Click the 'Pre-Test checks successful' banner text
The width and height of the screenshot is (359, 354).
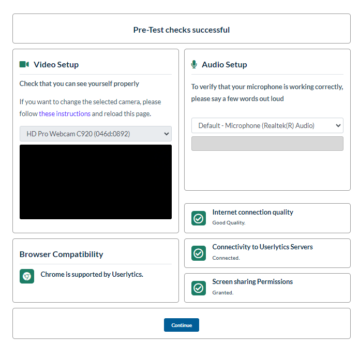(181, 30)
